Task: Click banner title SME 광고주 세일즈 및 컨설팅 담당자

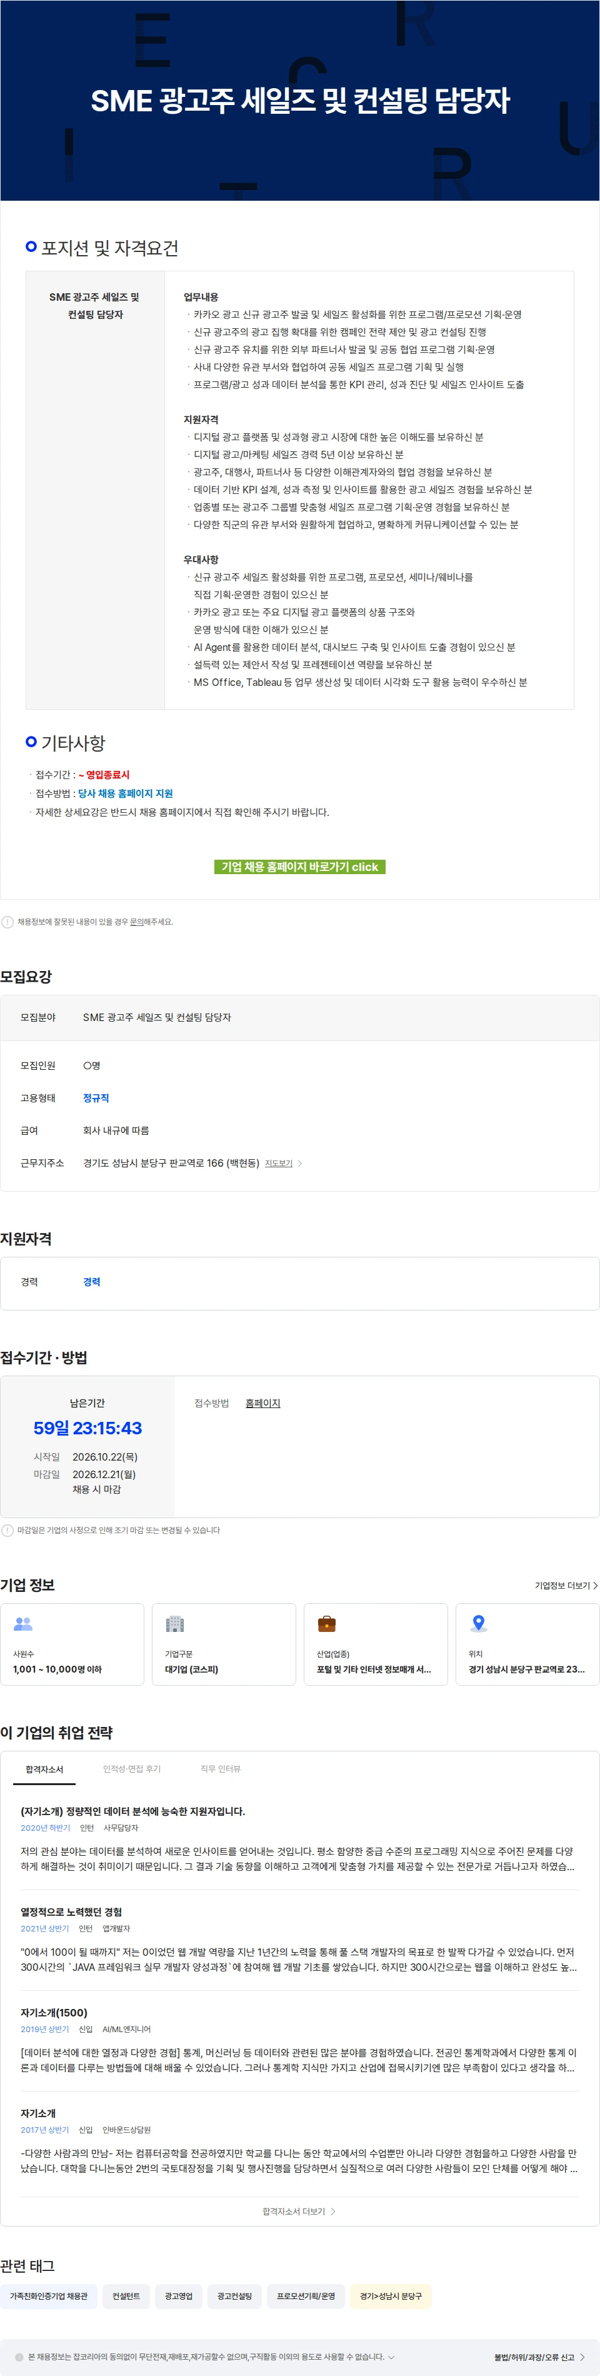Action: 299,101
